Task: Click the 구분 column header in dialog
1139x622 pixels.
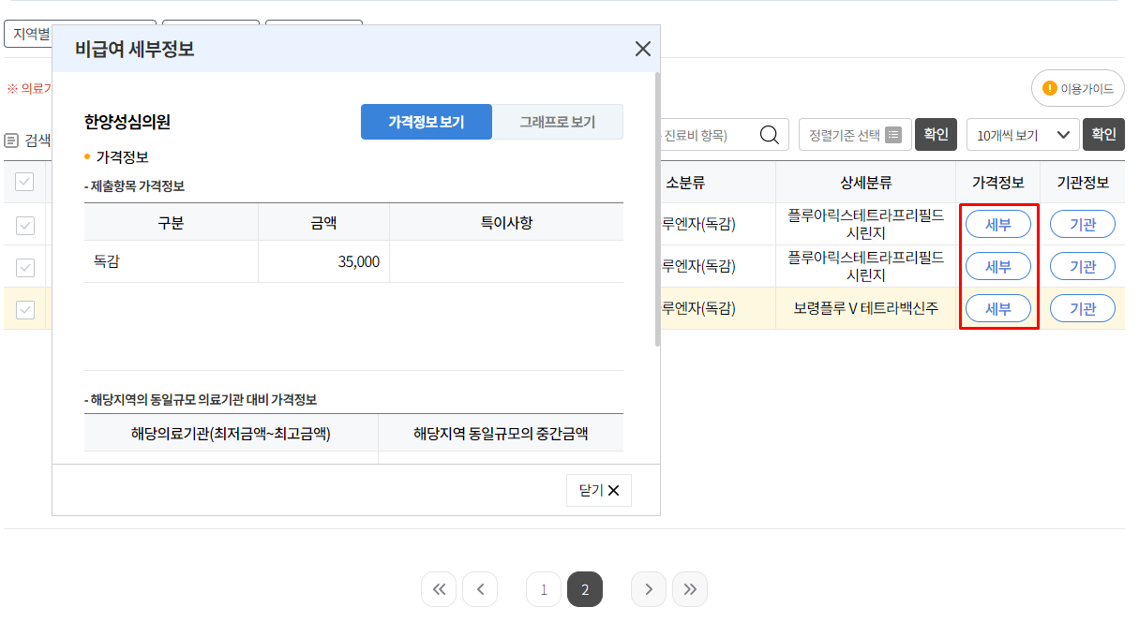Action: 171,222
